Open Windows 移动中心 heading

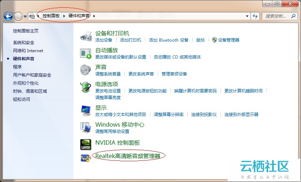(x=120, y=125)
